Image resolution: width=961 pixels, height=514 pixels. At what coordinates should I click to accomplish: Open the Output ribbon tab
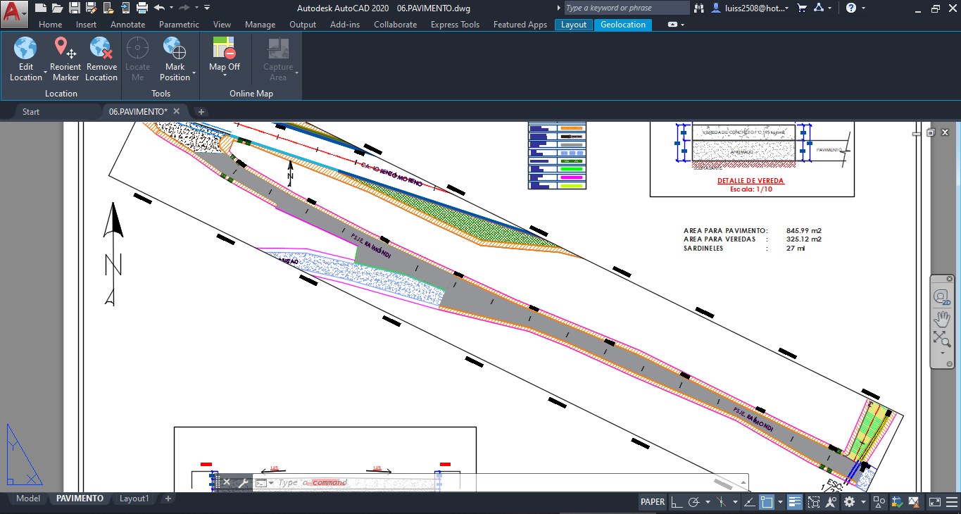click(x=303, y=25)
